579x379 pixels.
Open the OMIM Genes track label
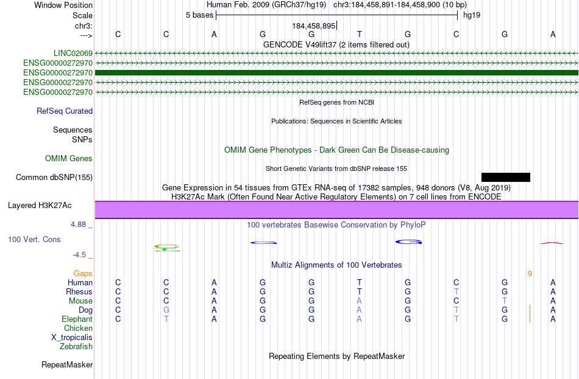(x=69, y=159)
